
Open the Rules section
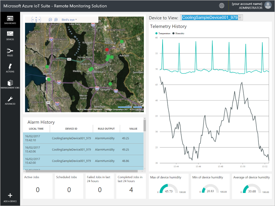click(10, 51)
